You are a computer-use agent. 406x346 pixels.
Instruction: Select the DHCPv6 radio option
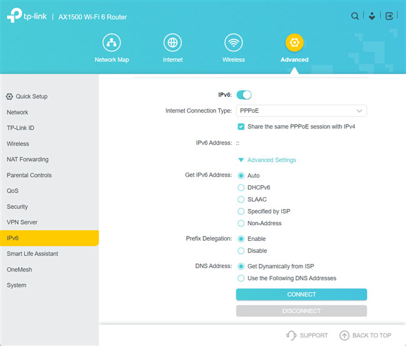click(x=241, y=188)
